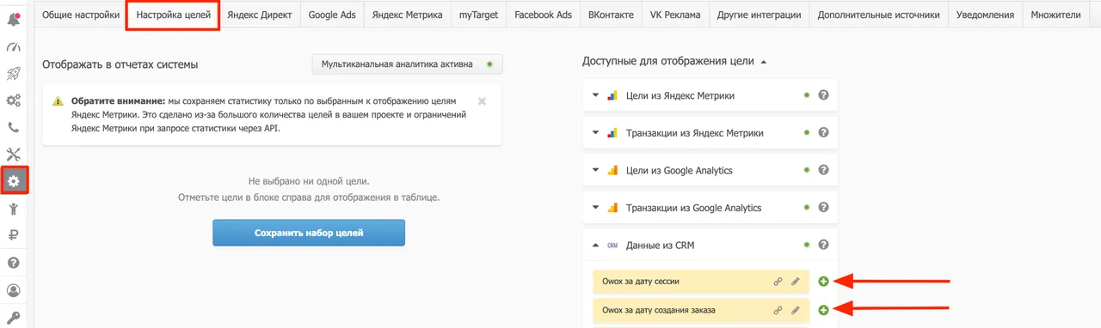
Task: Edit Owox за дату создания заказа with pencil
Action: (796, 310)
